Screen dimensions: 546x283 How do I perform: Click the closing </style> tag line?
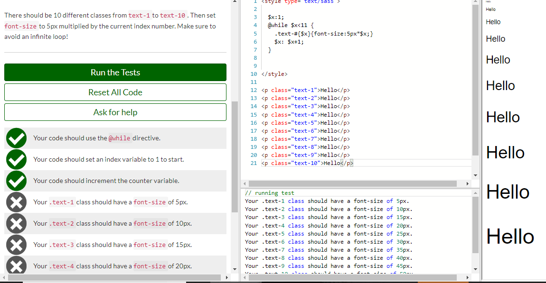[x=274, y=74]
